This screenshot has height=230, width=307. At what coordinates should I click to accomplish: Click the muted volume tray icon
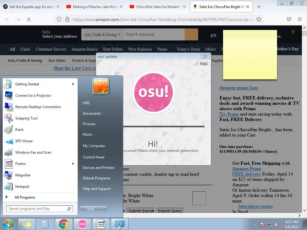tap(277, 224)
